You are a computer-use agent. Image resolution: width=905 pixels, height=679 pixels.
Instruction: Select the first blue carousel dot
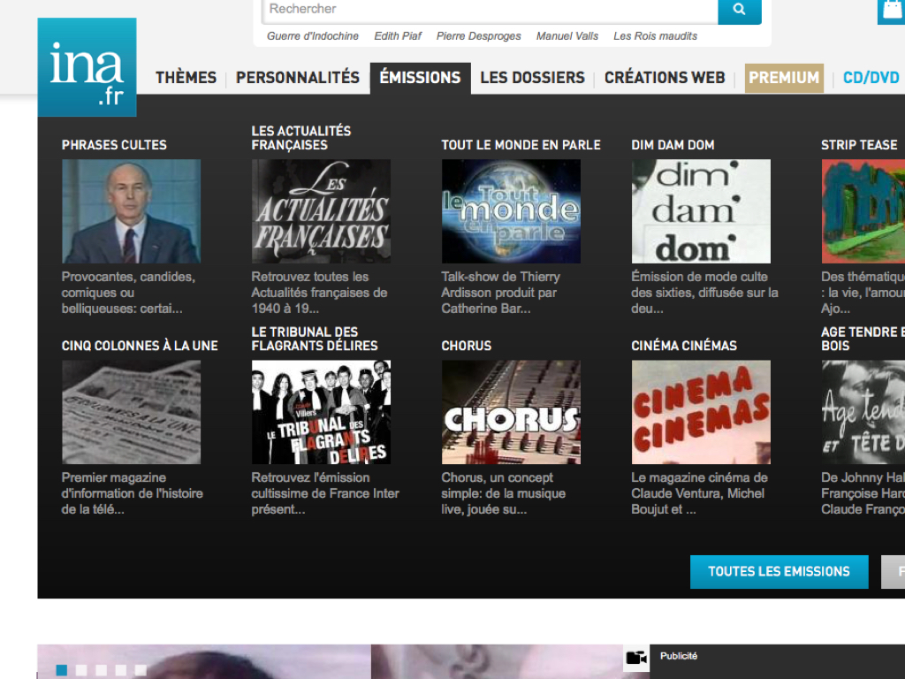click(62, 670)
